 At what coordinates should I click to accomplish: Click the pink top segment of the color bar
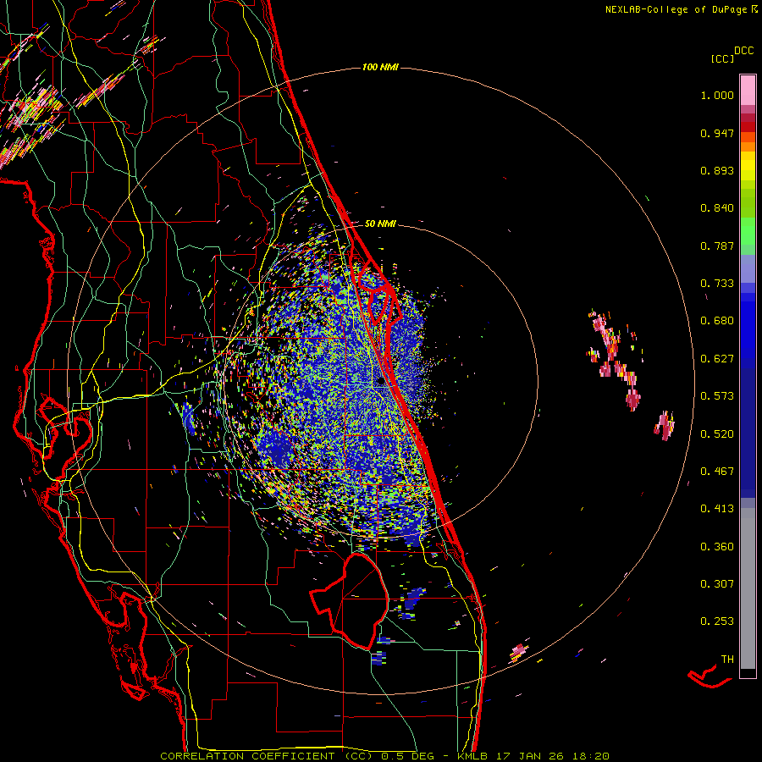click(x=748, y=90)
